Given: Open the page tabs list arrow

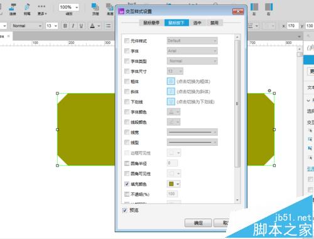Looking at the screenshot, I should [x=299, y=36].
